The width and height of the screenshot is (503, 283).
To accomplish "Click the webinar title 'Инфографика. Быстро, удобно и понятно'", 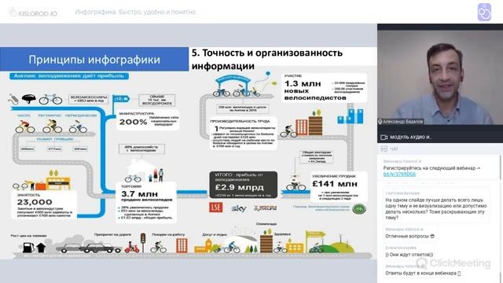I will click(135, 13).
